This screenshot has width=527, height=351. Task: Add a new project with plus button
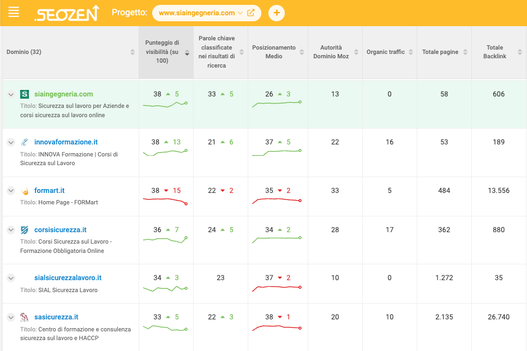tap(277, 13)
